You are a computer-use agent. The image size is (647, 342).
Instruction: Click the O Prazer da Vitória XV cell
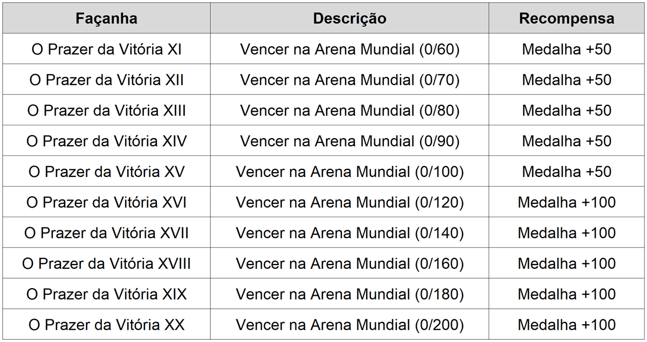(x=106, y=172)
